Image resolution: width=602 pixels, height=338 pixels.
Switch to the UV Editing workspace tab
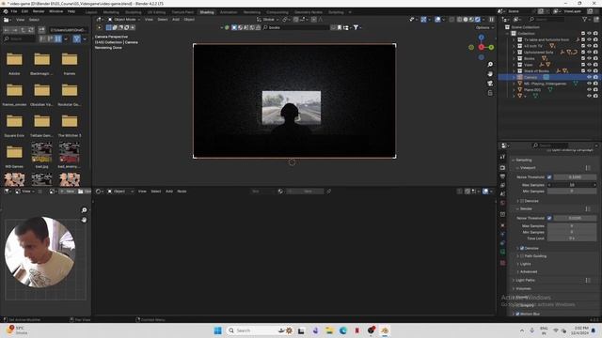tap(156, 12)
